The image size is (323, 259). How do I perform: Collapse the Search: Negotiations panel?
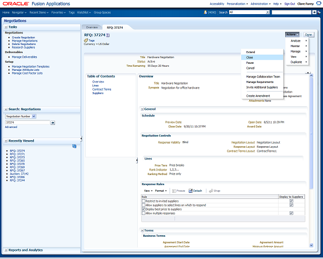point(6,109)
